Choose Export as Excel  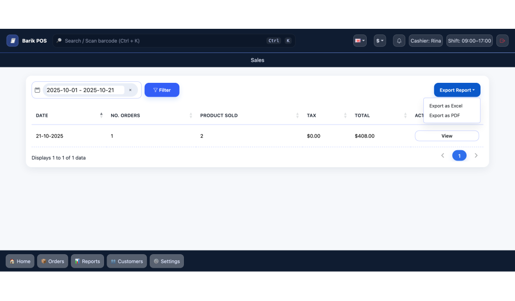[x=445, y=106]
